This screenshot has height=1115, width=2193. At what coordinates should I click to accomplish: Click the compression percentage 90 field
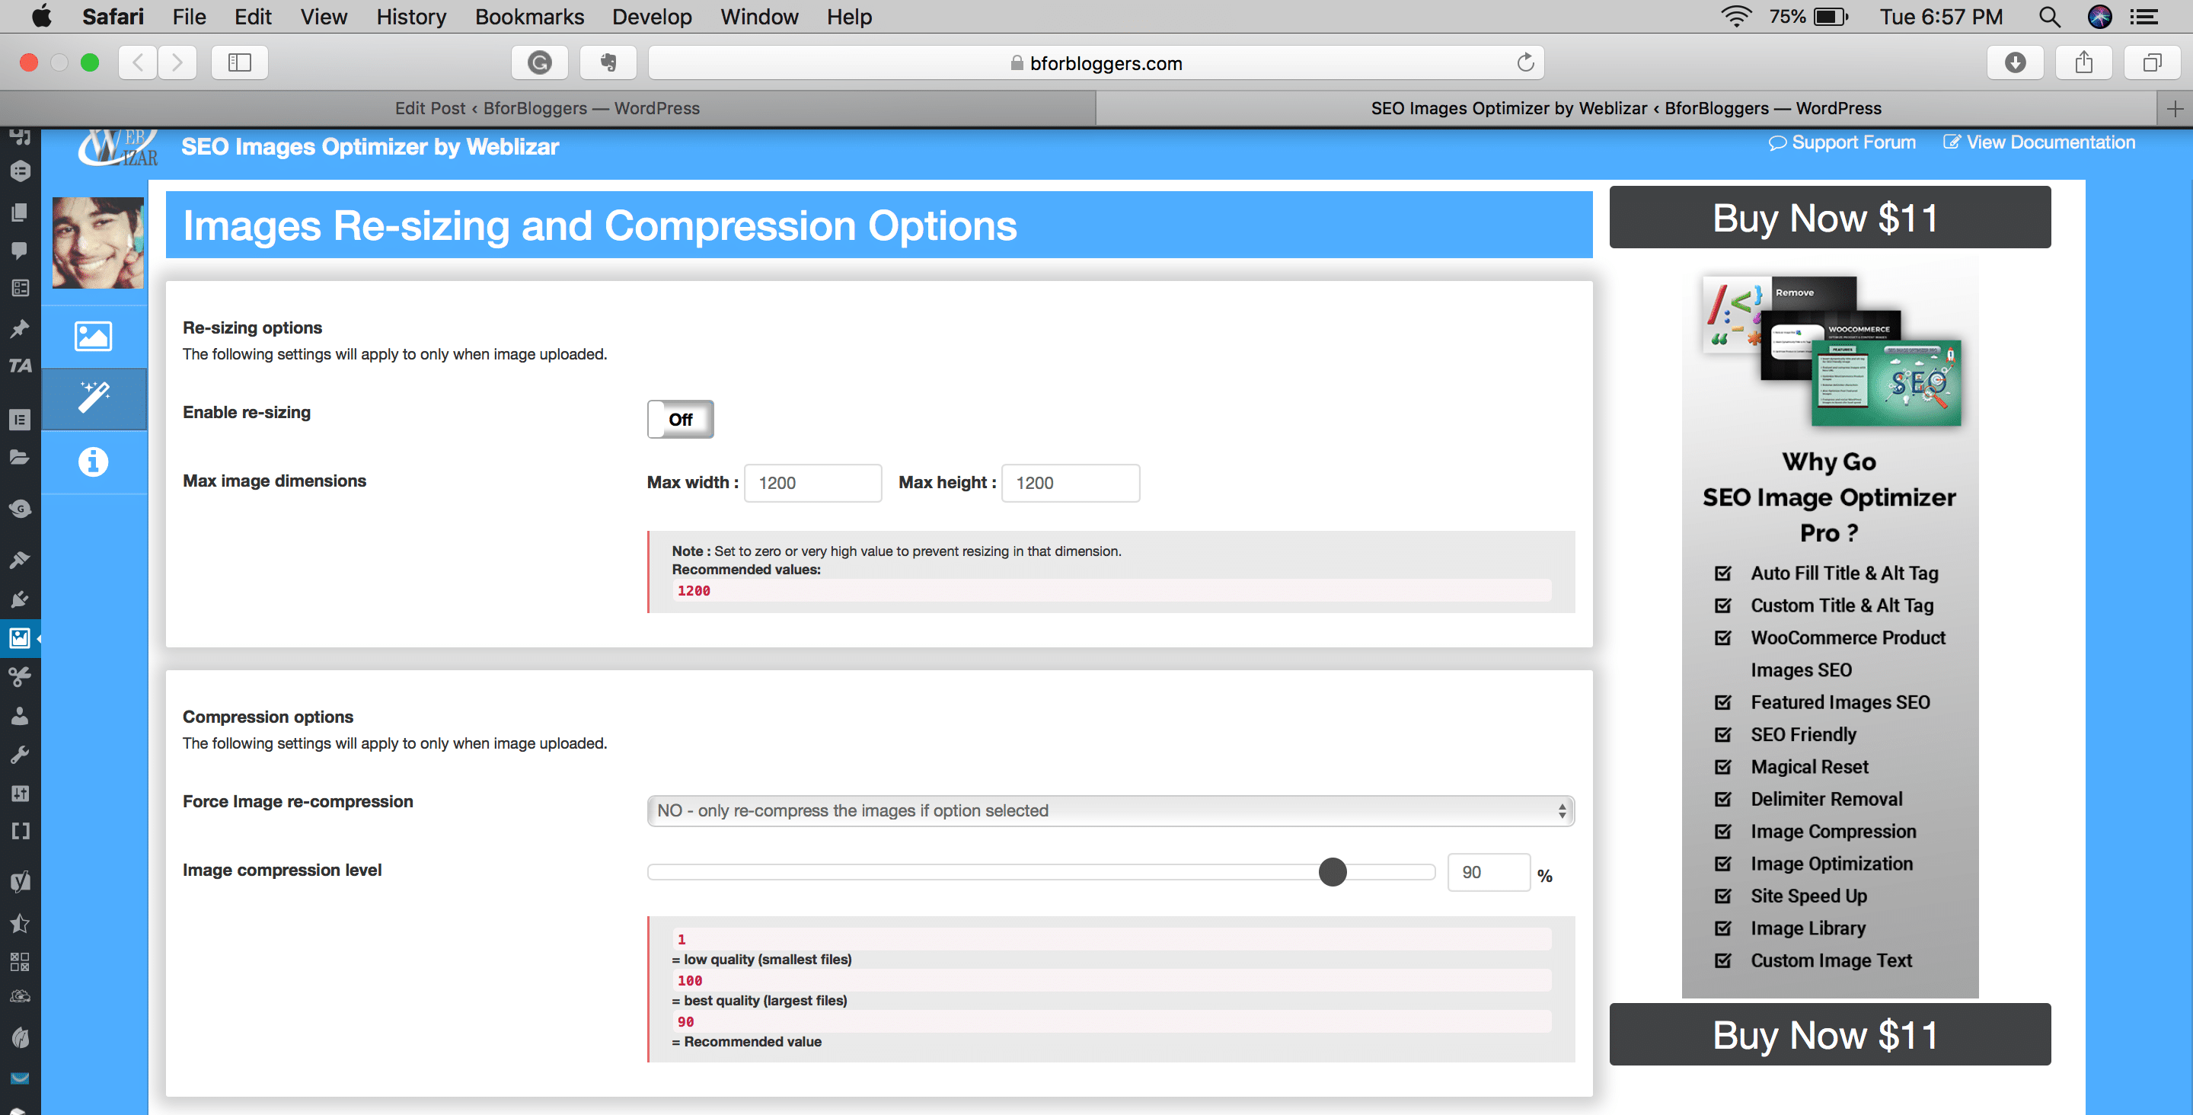[1488, 872]
